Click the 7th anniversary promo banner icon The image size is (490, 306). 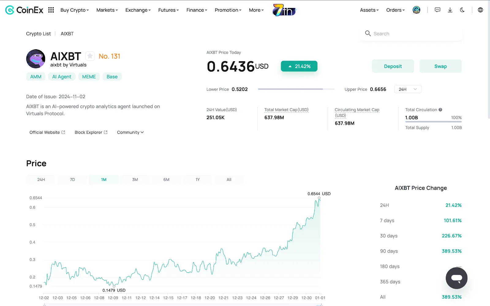[x=285, y=10]
